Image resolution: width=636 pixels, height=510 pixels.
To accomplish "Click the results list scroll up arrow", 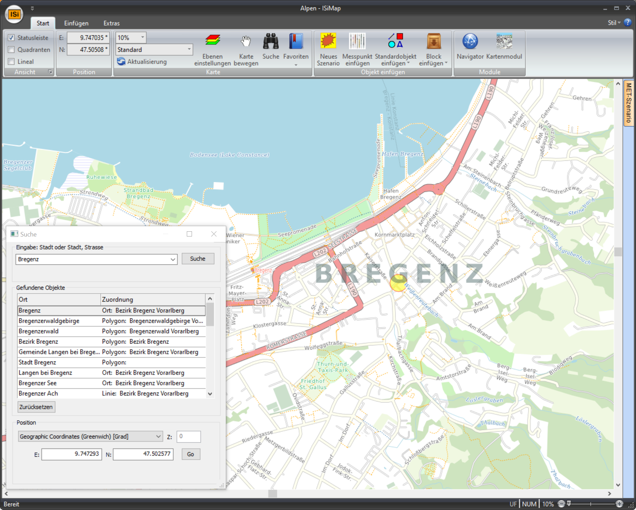I will click(210, 298).
